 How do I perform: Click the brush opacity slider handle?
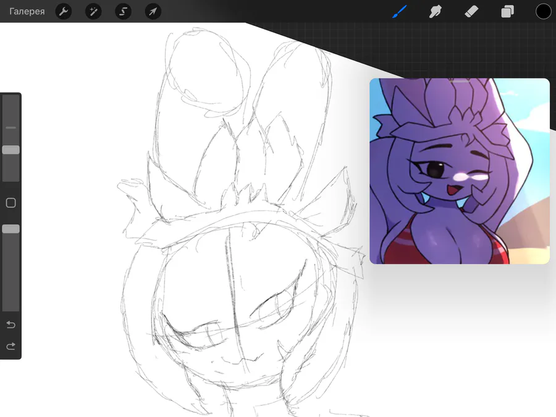11,229
